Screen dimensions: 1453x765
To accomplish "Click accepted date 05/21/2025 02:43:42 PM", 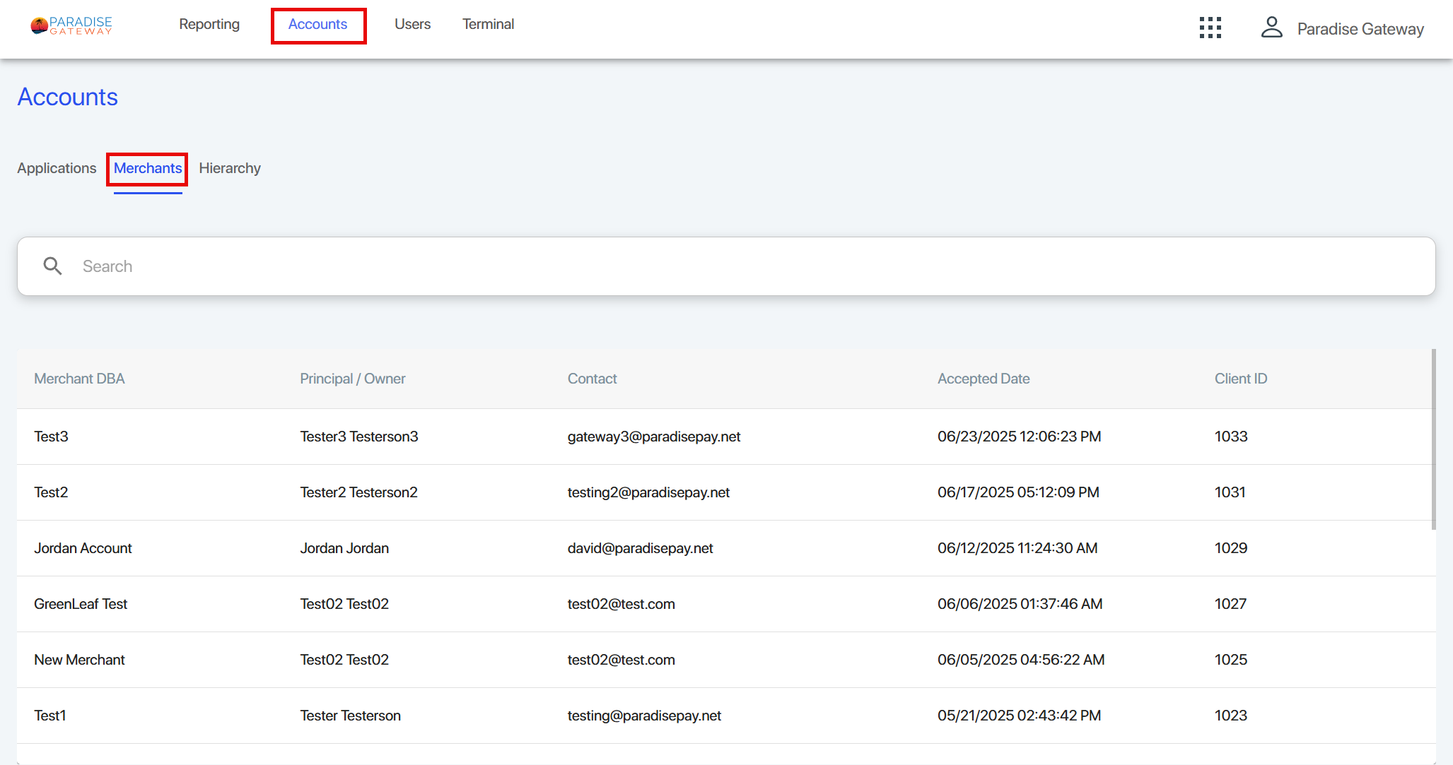I will pyautogui.click(x=1019, y=716).
